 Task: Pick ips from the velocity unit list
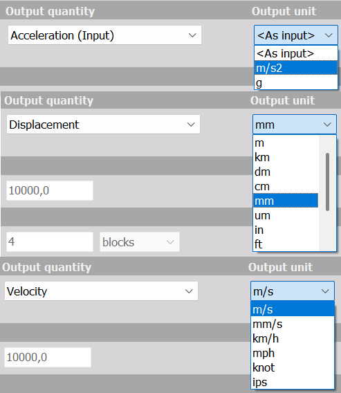pos(293,382)
